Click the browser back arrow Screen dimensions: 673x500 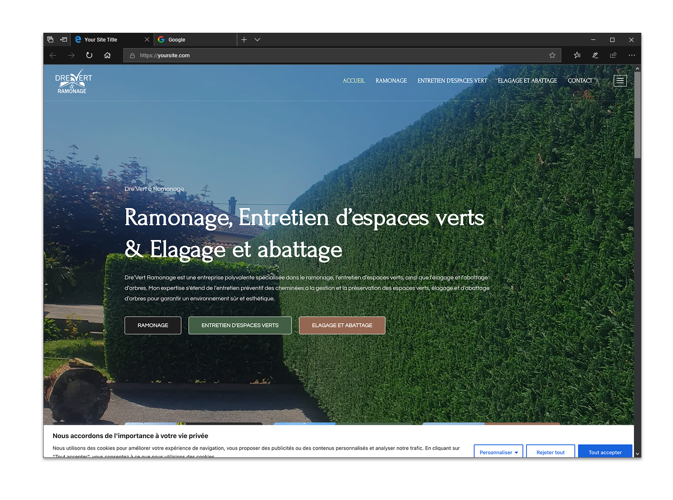click(53, 55)
